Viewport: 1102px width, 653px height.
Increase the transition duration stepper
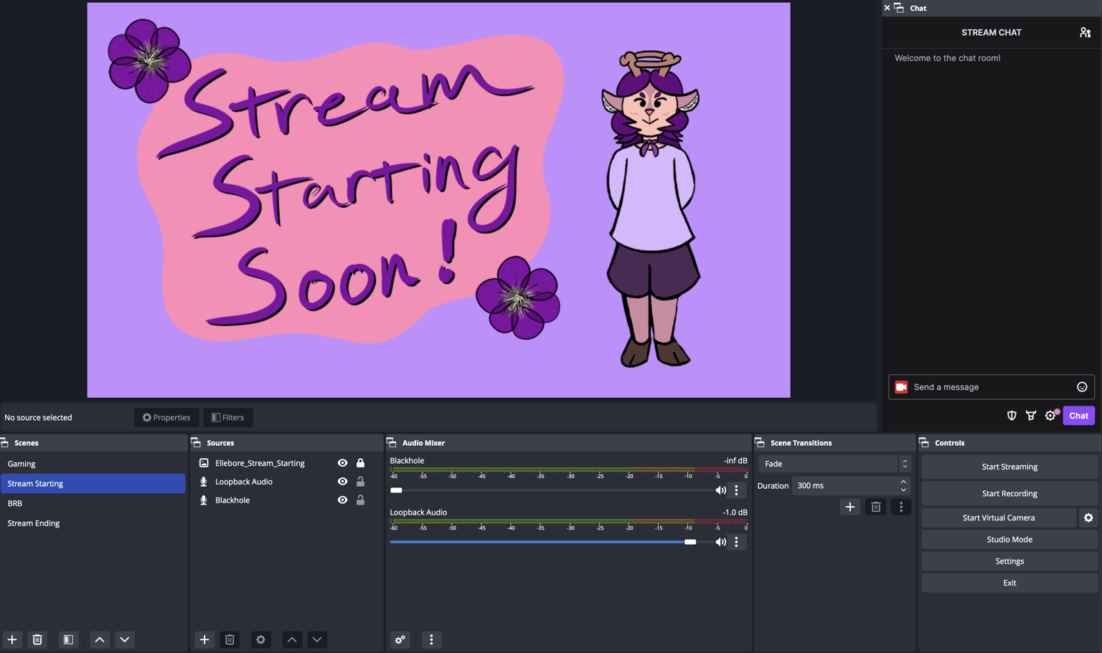click(x=903, y=482)
